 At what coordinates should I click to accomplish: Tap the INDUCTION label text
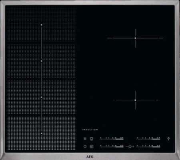90,130
